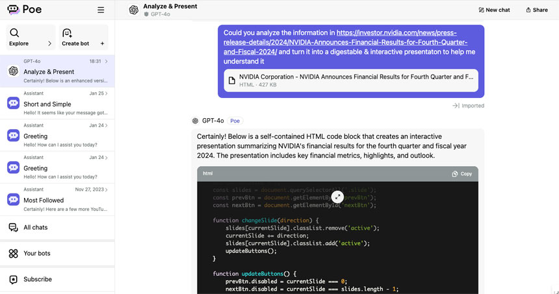The height and width of the screenshot is (294, 559).
Task: Click the Analyze & Present header title
Action: pyautogui.click(x=170, y=6)
